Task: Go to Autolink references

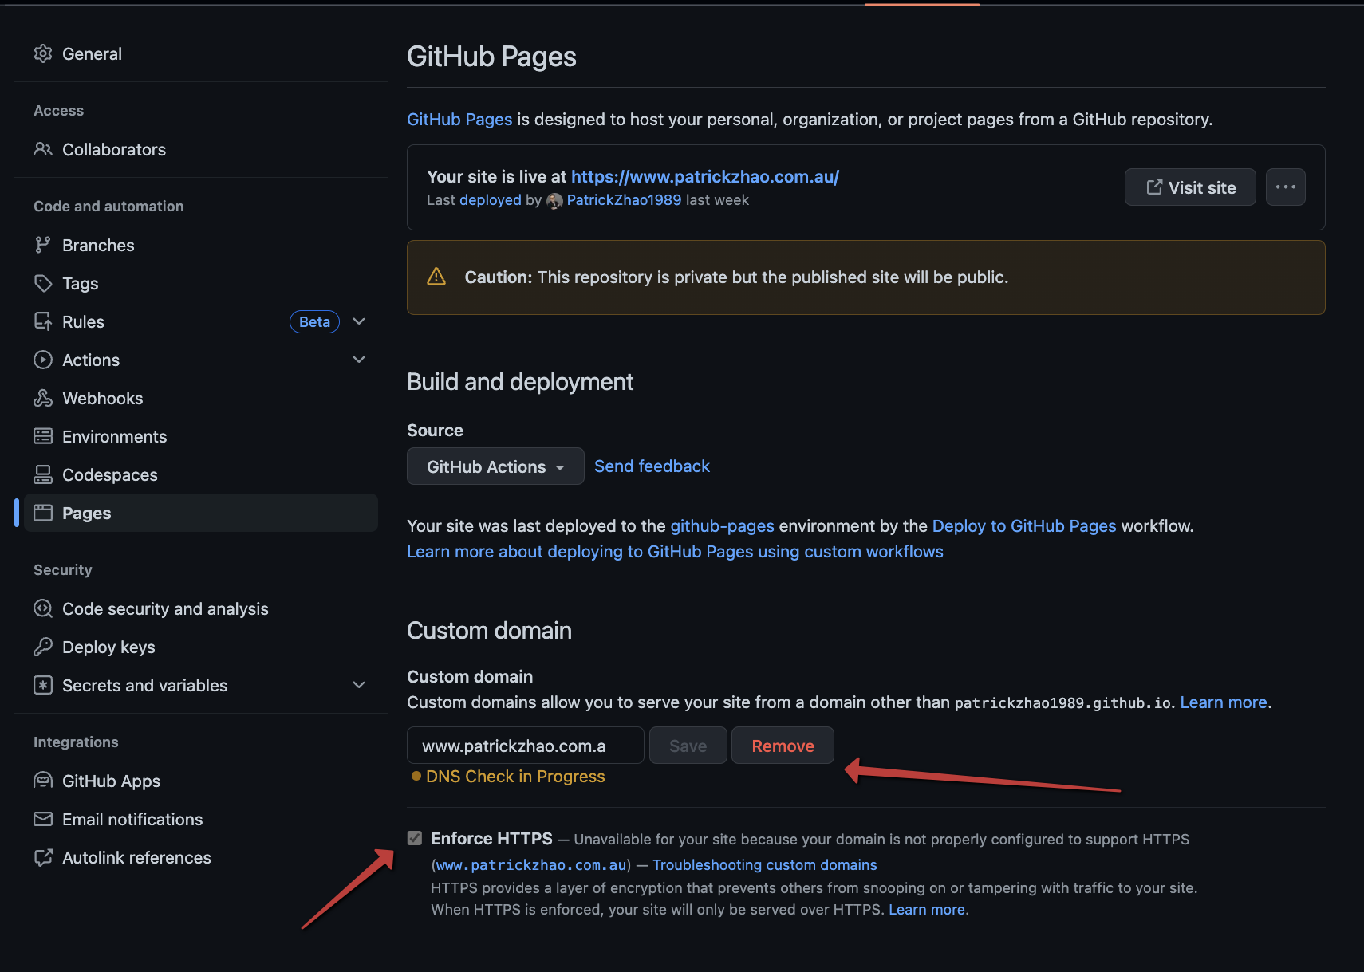Action: pos(201,857)
